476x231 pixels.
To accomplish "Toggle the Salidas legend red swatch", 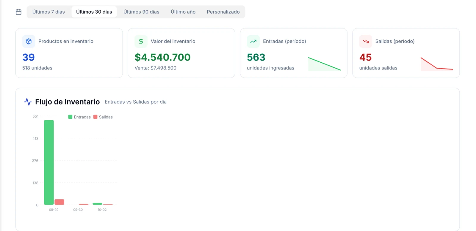I will pyautogui.click(x=95, y=117).
